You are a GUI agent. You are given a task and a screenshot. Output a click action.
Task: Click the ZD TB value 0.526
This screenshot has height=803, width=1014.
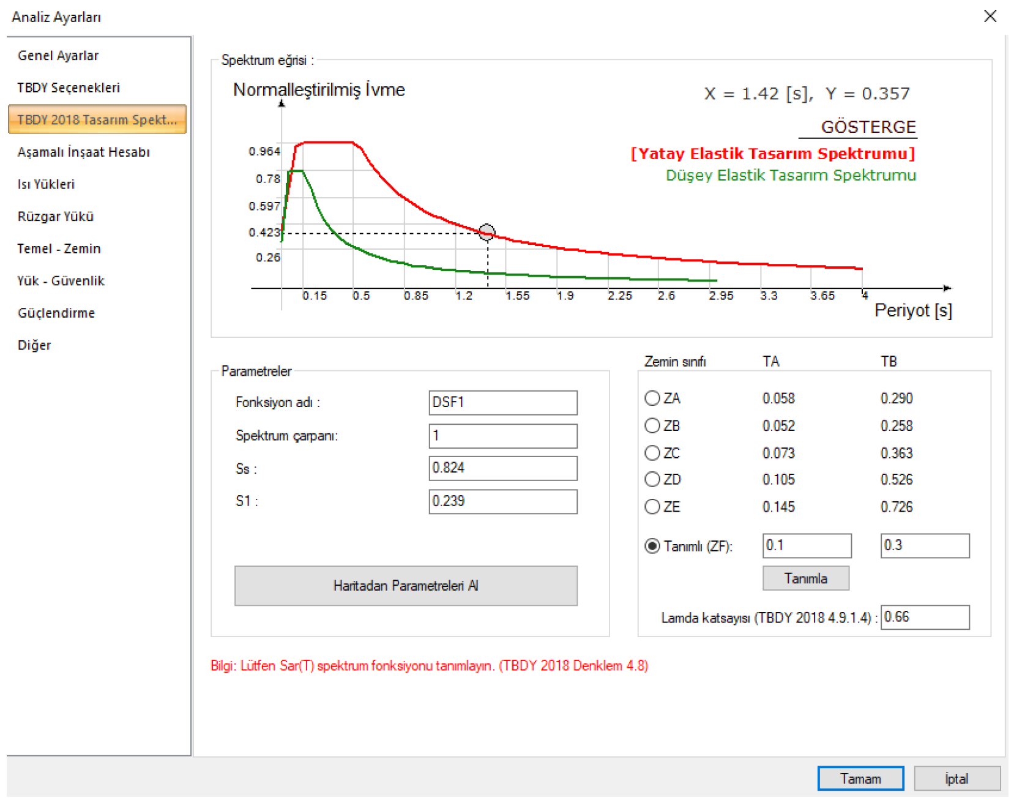coord(897,479)
